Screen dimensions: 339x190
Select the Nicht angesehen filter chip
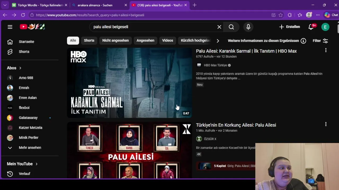coord(115,40)
